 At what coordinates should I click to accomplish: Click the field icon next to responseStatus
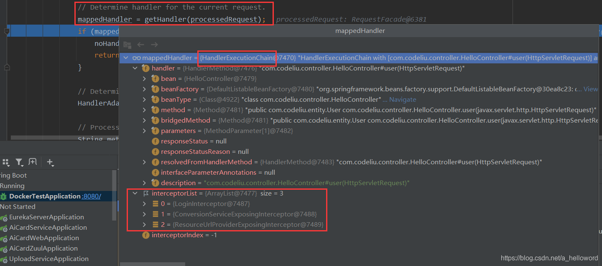click(x=155, y=141)
